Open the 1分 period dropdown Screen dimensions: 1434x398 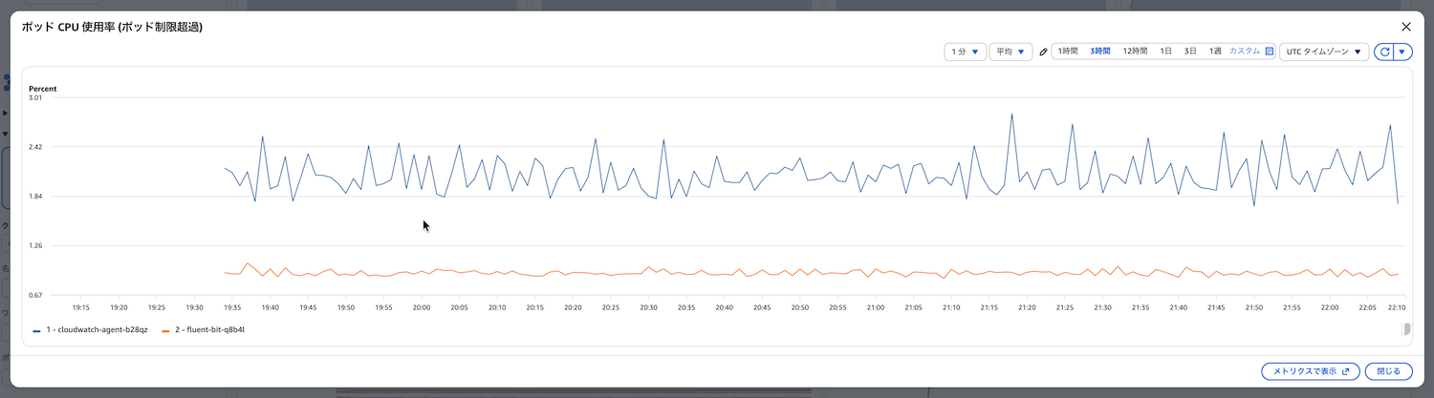click(964, 52)
